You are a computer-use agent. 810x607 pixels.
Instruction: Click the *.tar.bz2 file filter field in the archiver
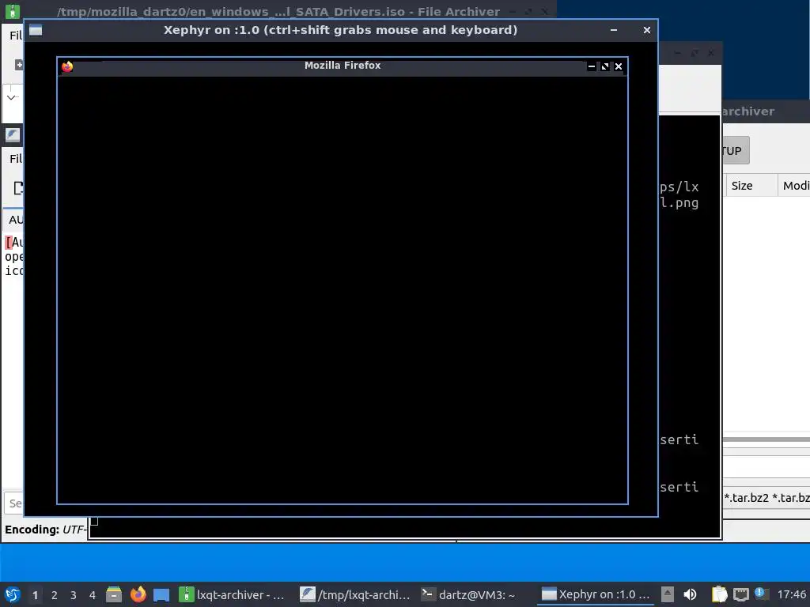pos(766,498)
